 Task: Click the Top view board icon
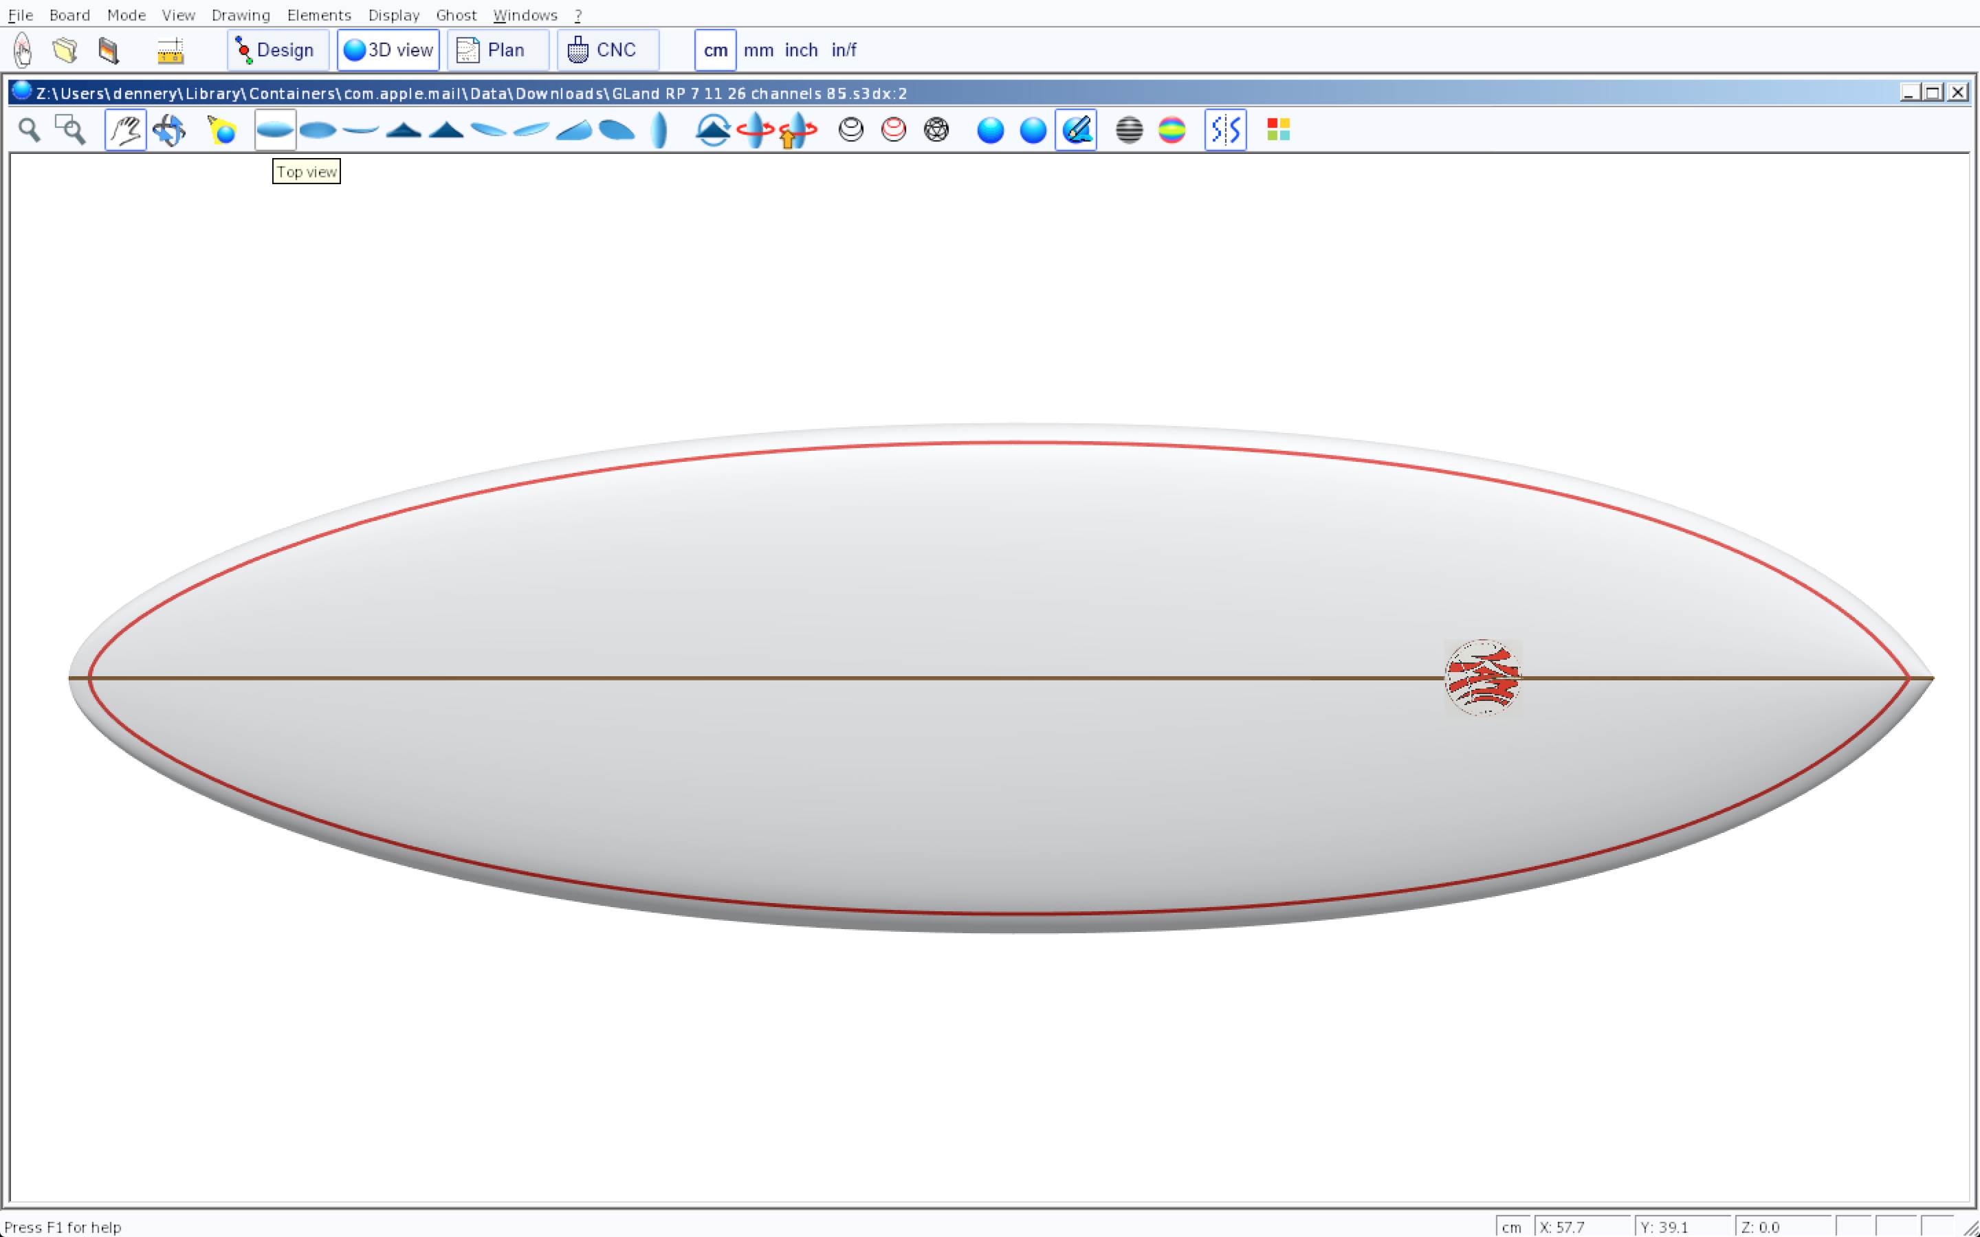pyautogui.click(x=275, y=130)
